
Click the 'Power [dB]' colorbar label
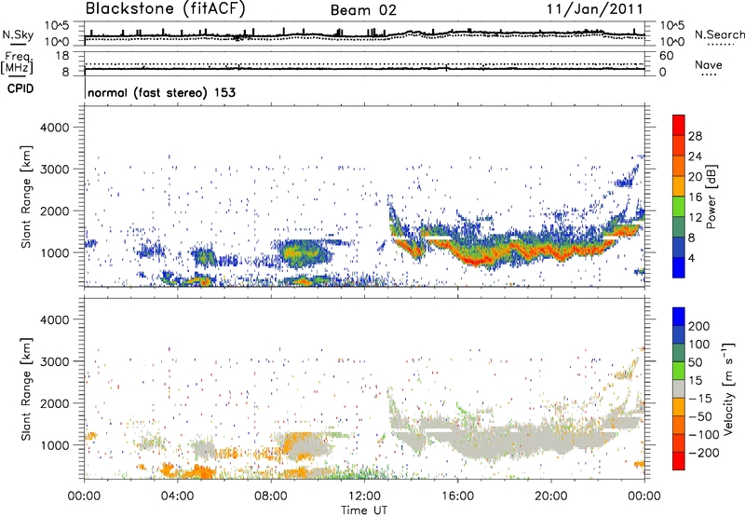click(711, 197)
